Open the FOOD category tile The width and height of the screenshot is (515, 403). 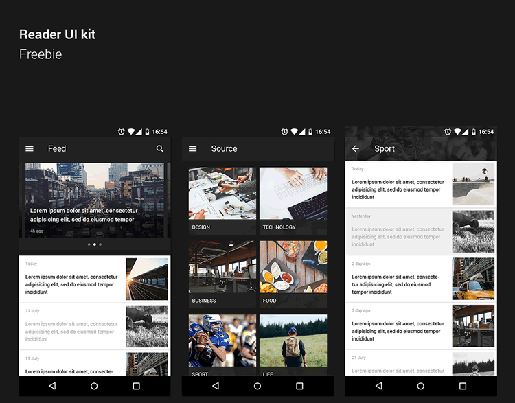point(293,274)
